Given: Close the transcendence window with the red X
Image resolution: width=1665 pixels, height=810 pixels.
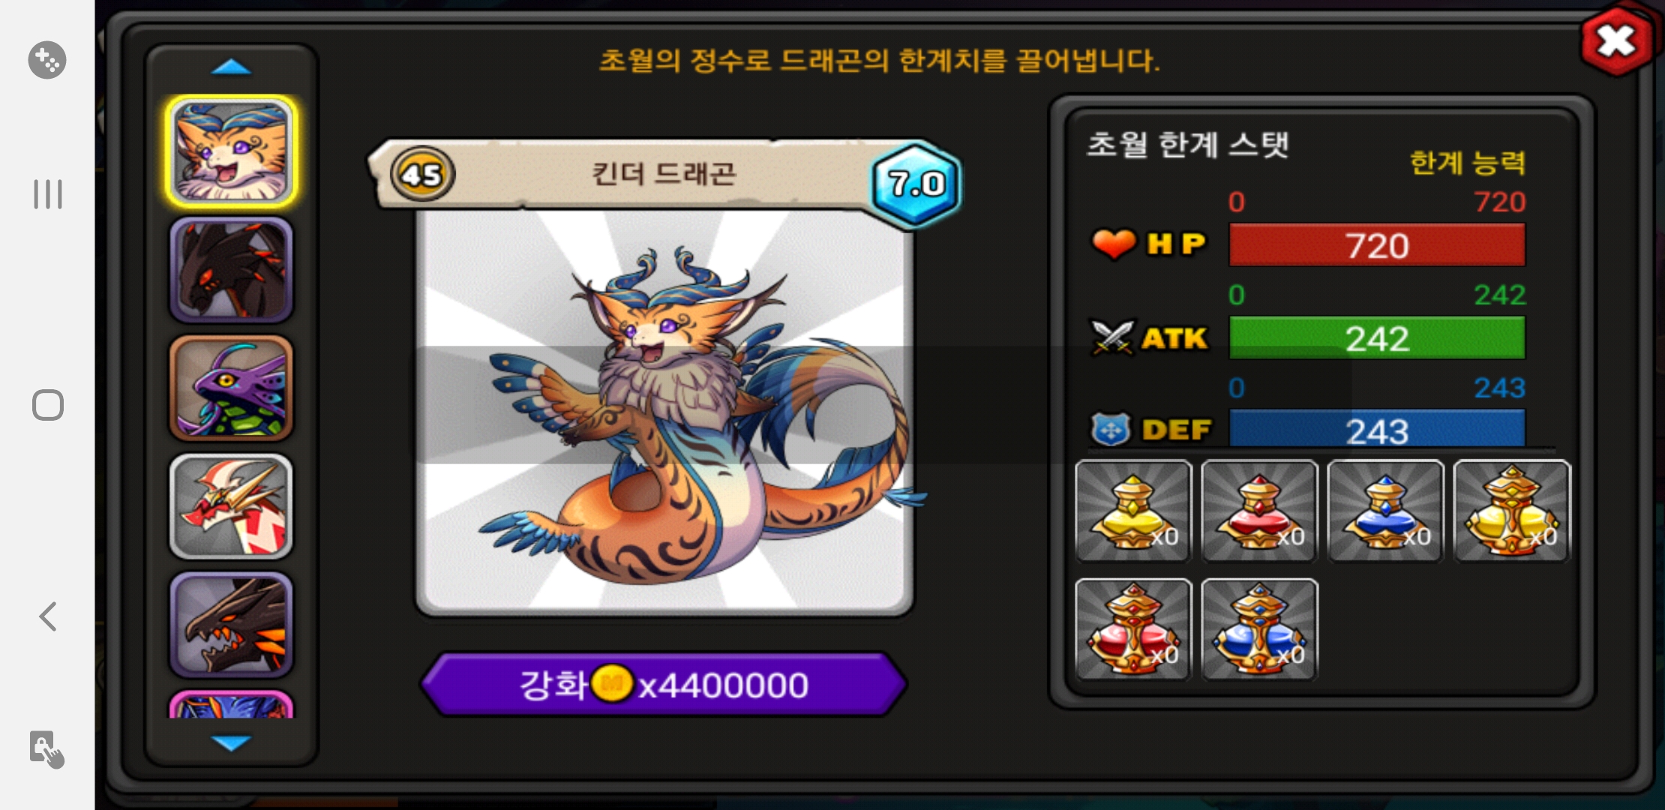Looking at the screenshot, I should (1616, 40).
